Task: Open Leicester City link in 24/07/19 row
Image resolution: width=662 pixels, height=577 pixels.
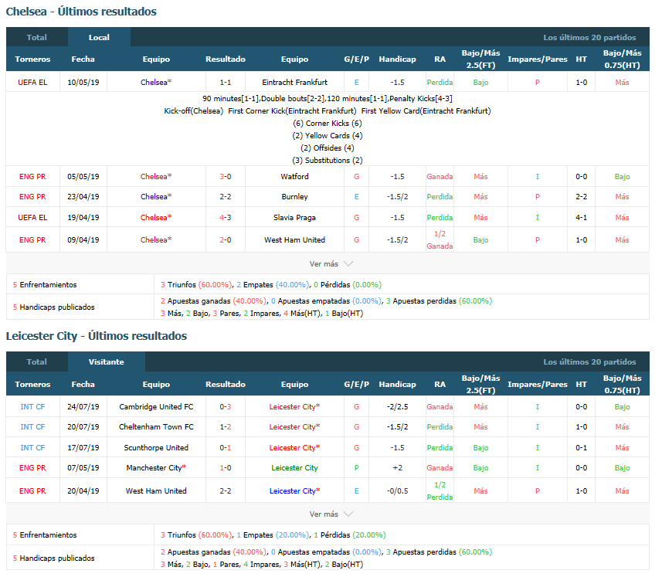Action: point(294,406)
